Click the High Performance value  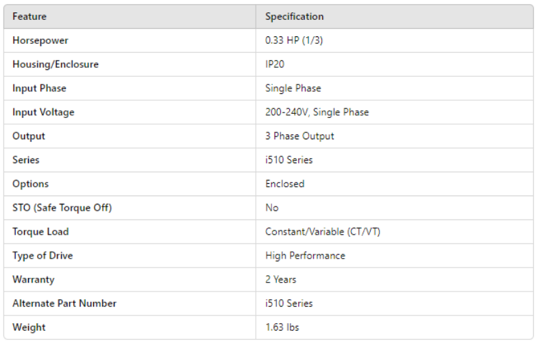tap(305, 256)
